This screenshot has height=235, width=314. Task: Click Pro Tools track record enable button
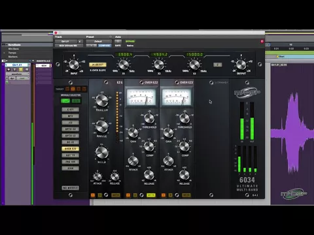[9, 70]
